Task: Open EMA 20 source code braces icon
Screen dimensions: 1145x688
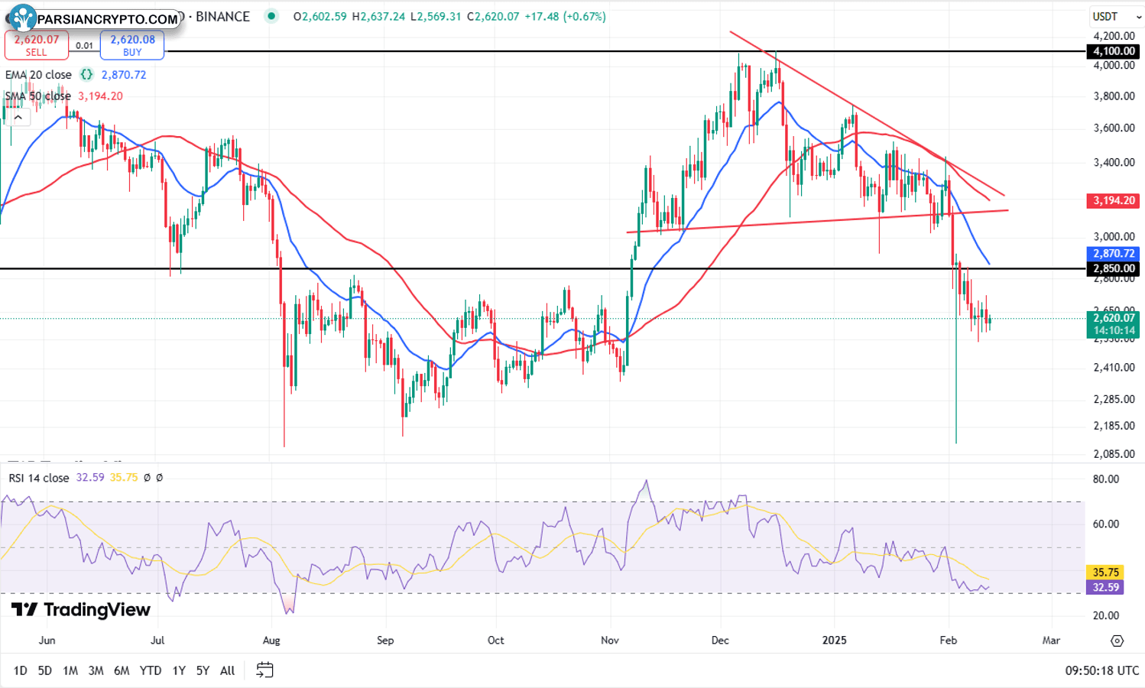Action: [x=86, y=75]
